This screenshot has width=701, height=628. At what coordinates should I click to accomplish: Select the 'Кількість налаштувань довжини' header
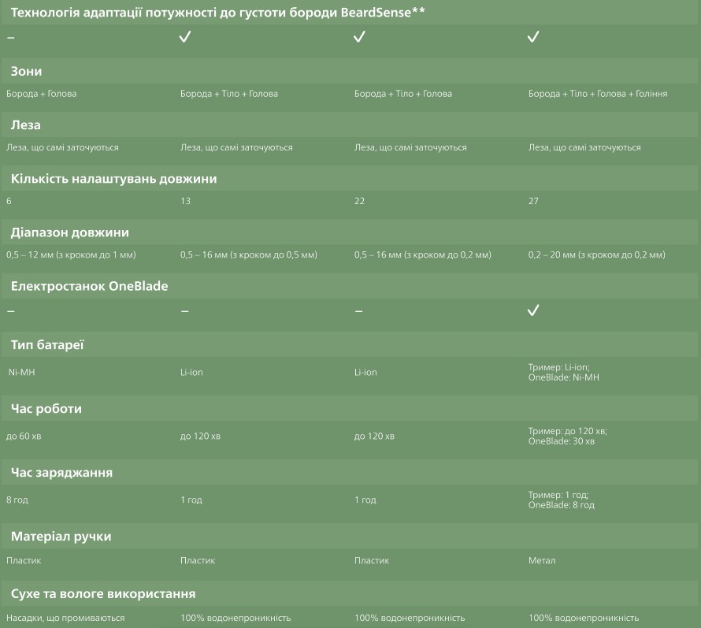point(113,179)
